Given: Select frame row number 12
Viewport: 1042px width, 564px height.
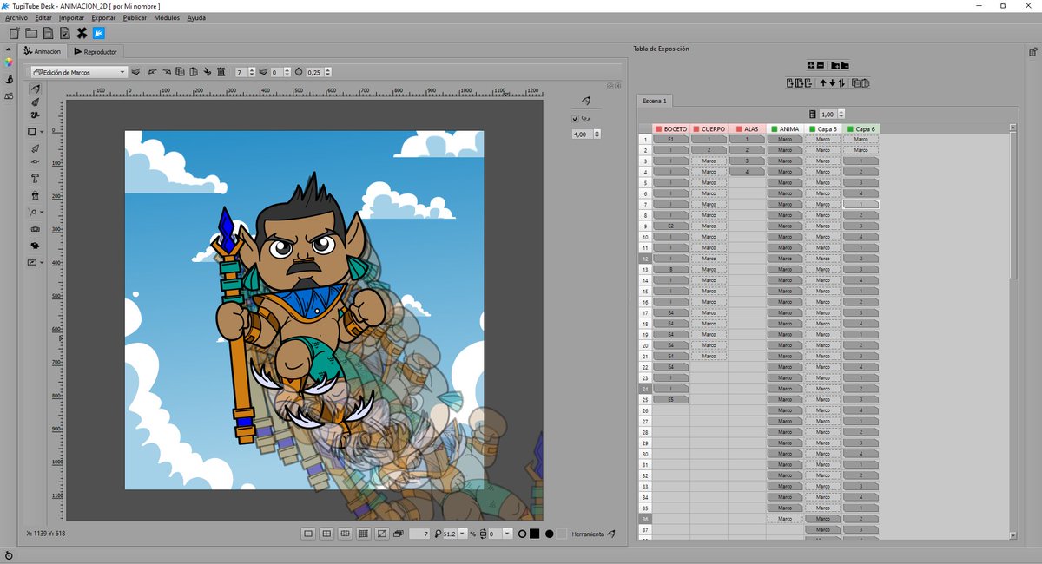Looking at the screenshot, I should pos(645,259).
